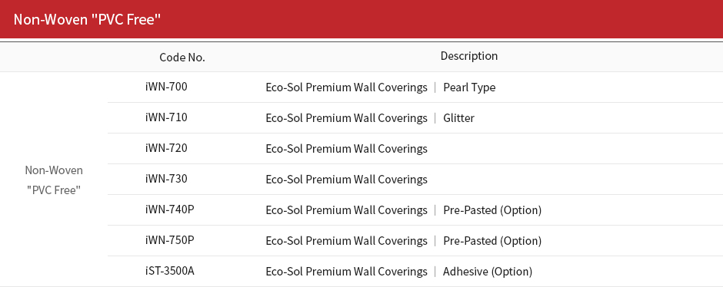723x287 pixels.
Task: Select the Pearl Type description text
Action: (x=469, y=87)
